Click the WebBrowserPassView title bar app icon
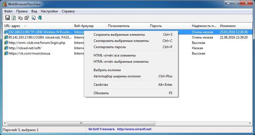 click(4, 4)
